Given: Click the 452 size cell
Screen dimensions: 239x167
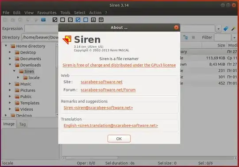Looking at the screenshot, I should click(x=221, y=83).
